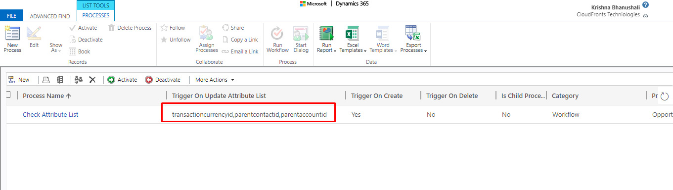Click Delete Process in the ribbon
Image resolution: width=673 pixels, height=190 pixels.
[x=130, y=28]
